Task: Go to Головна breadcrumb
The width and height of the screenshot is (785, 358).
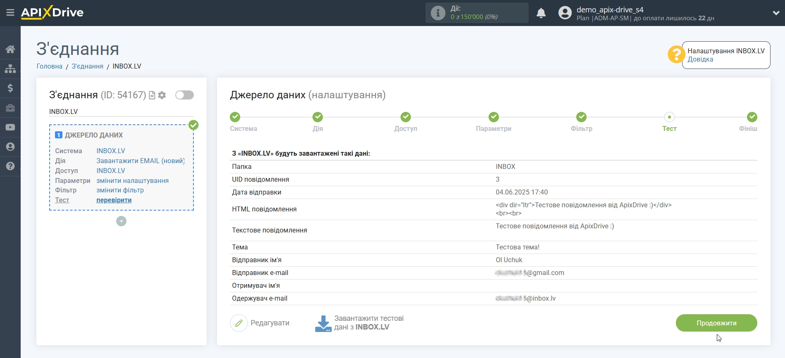Action: tap(50, 66)
